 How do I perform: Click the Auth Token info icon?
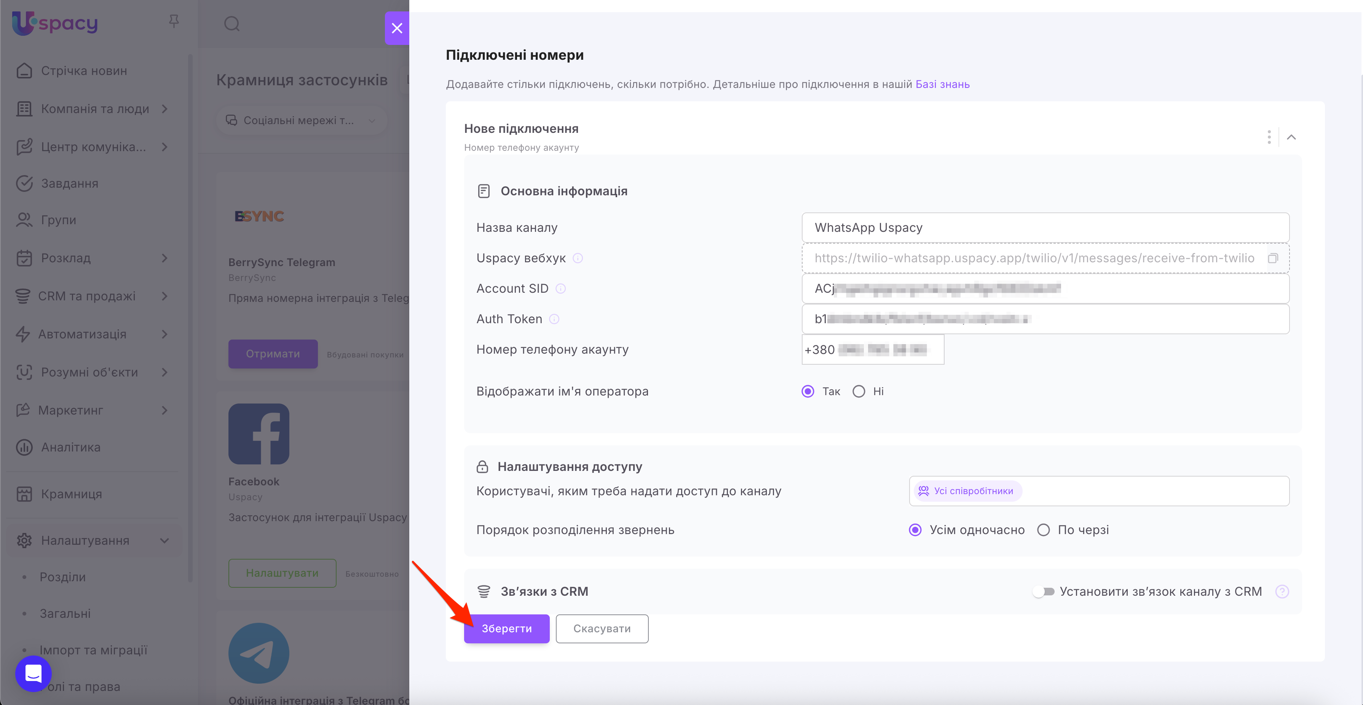(x=554, y=319)
